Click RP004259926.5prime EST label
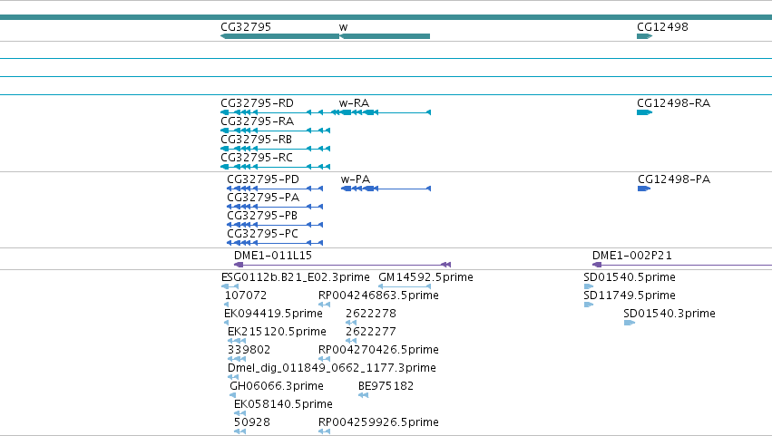The height and width of the screenshot is (436, 772). click(x=378, y=422)
